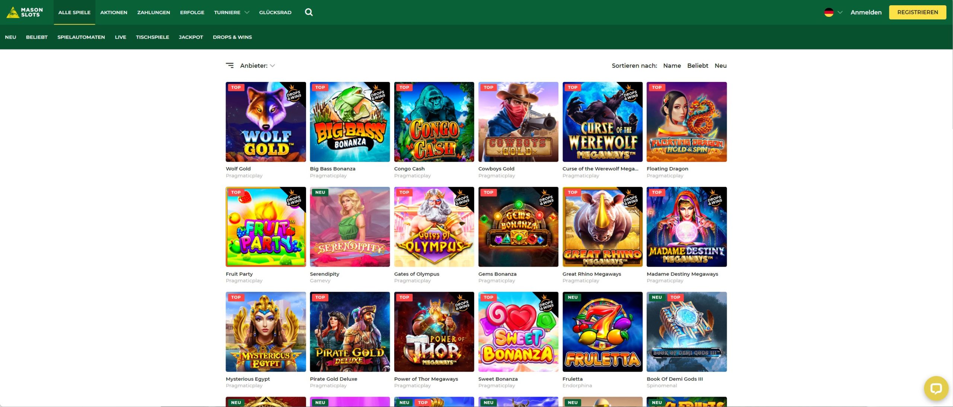The image size is (953, 407).
Task: Sort games by Neu
Action: point(720,66)
